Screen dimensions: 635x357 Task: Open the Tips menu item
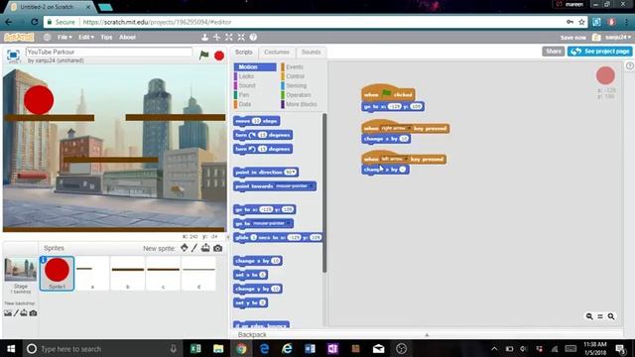[x=106, y=38]
